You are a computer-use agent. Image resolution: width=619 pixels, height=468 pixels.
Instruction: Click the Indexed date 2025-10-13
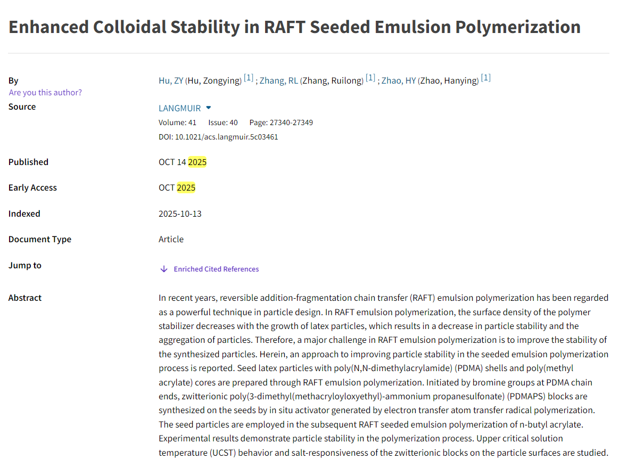(x=180, y=214)
